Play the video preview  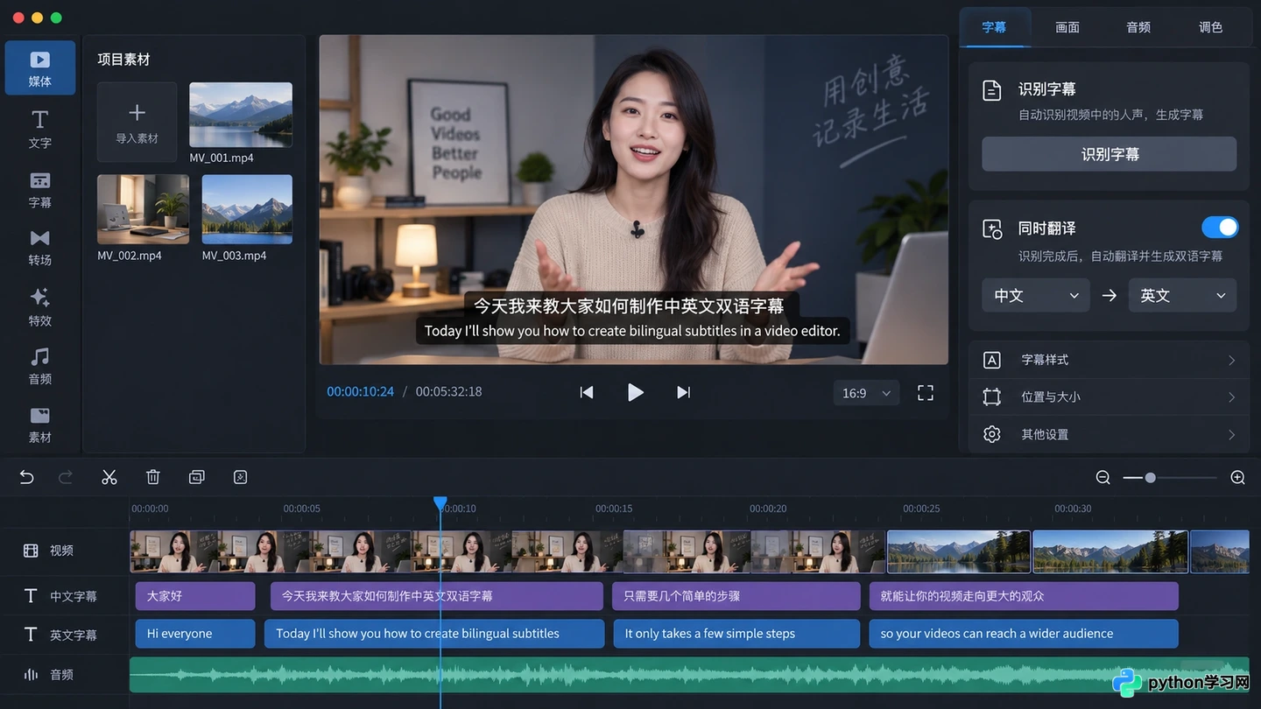(636, 392)
